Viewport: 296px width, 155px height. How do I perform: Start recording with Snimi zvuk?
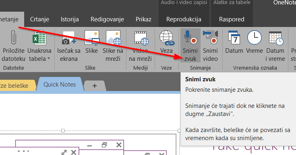tap(190, 45)
